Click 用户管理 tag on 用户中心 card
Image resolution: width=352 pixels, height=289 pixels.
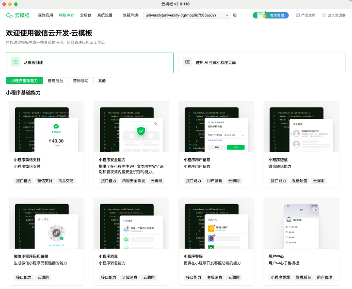324,277
